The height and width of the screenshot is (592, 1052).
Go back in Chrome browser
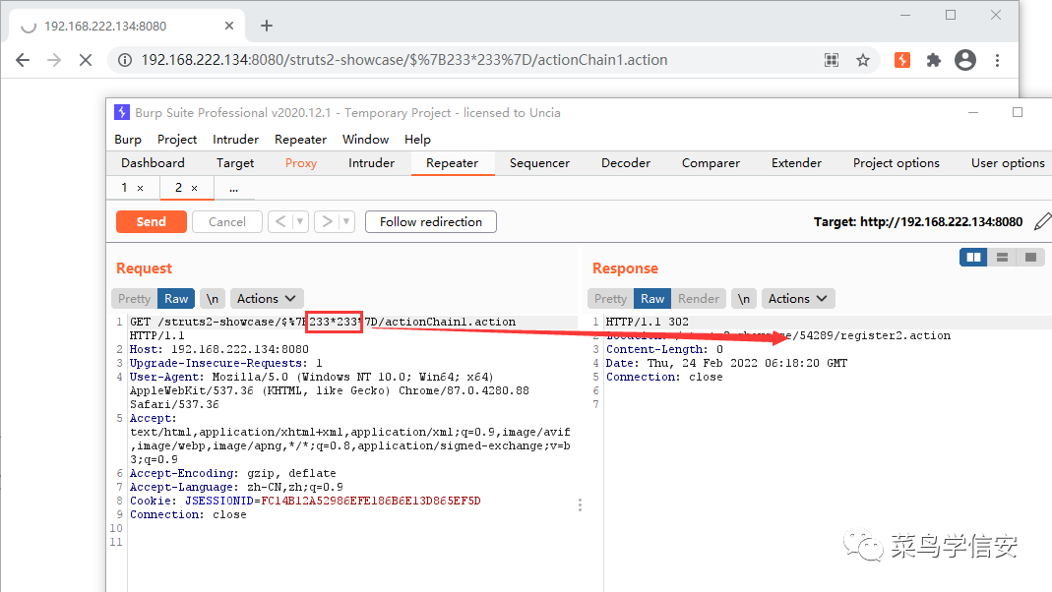coord(23,60)
